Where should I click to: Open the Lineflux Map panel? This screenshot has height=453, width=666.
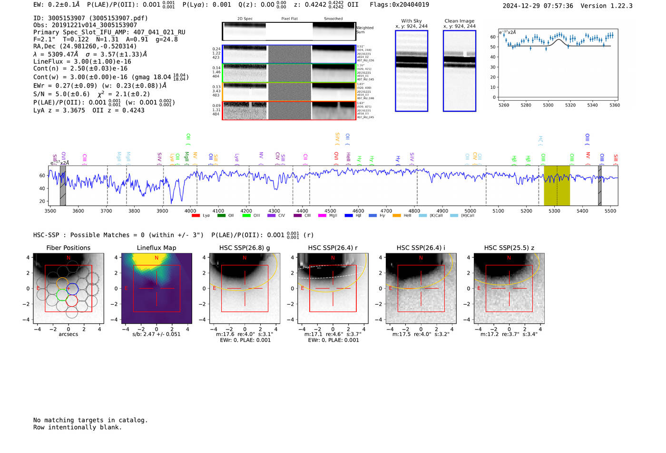(x=157, y=289)
